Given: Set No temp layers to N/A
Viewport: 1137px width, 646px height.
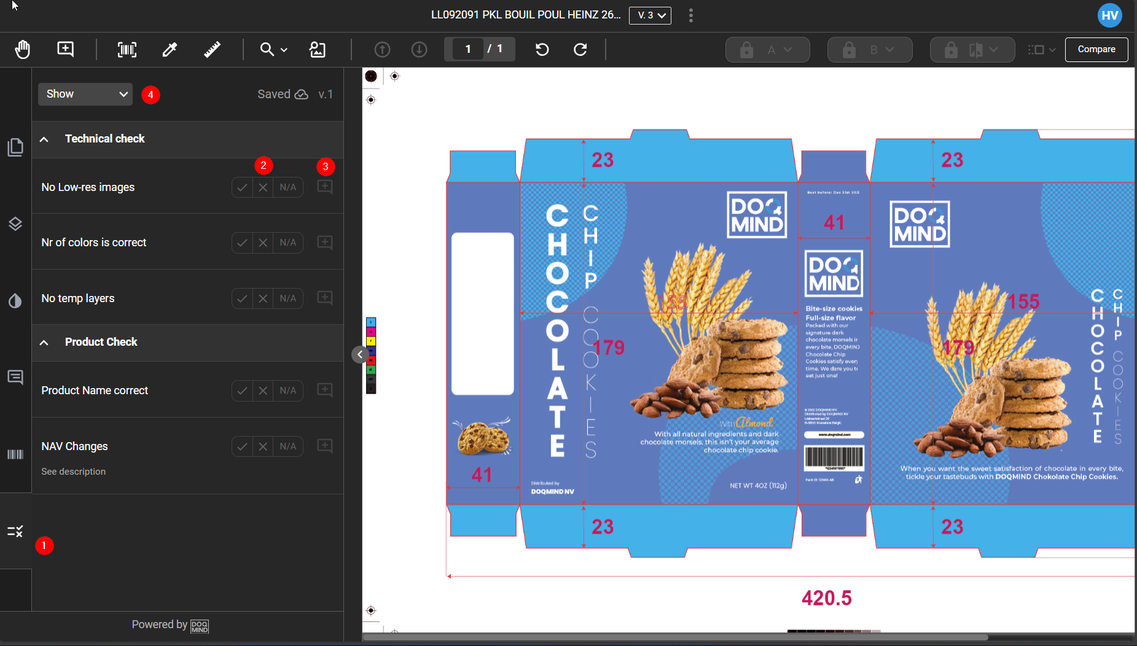Looking at the screenshot, I should (288, 298).
